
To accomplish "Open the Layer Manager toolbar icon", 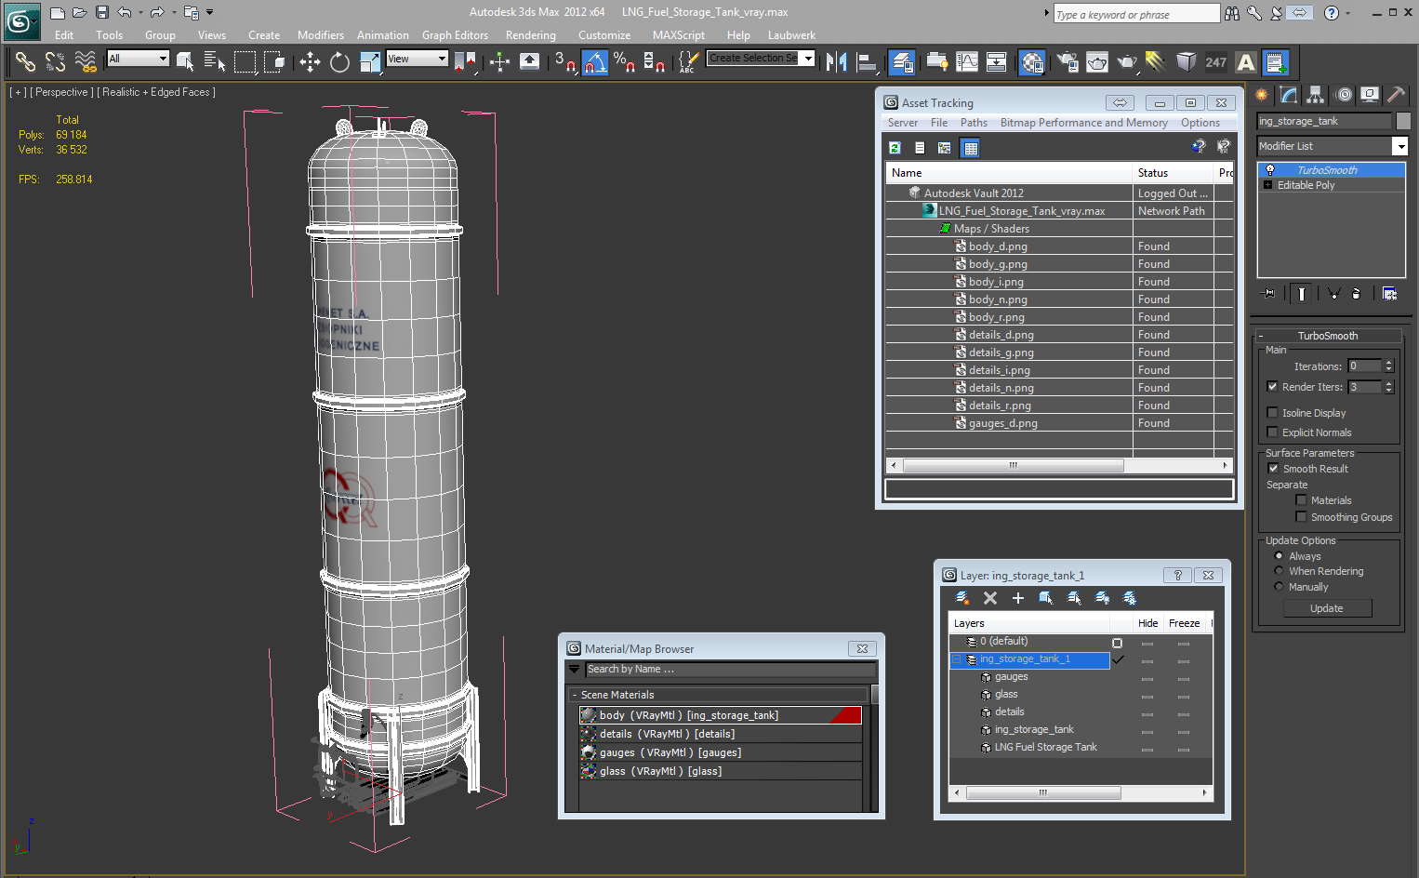I will 901,62.
